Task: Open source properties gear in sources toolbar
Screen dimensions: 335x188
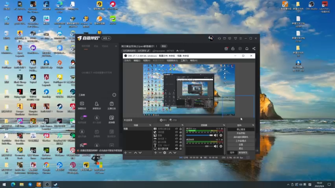Action: pos(165,152)
